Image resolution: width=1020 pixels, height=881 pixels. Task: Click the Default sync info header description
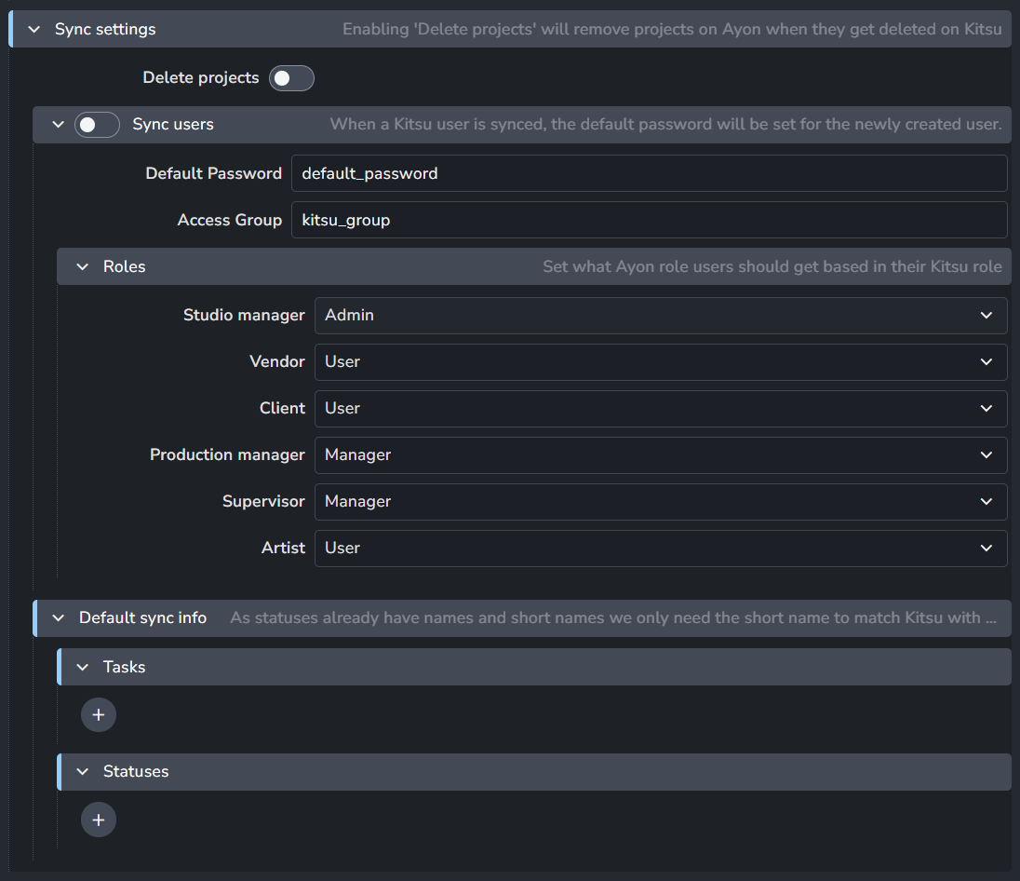pyautogui.click(x=614, y=618)
